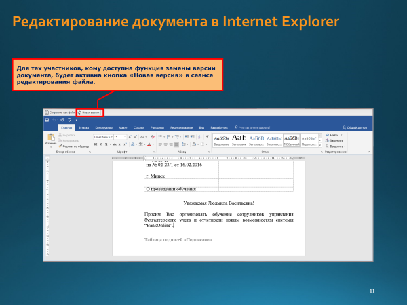
Task: Click the show paragraph marks ¶ icon
Action: (x=207, y=136)
